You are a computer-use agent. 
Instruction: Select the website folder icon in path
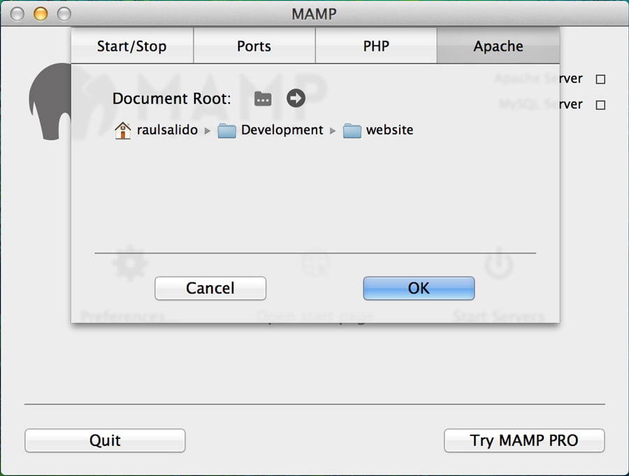tap(352, 131)
